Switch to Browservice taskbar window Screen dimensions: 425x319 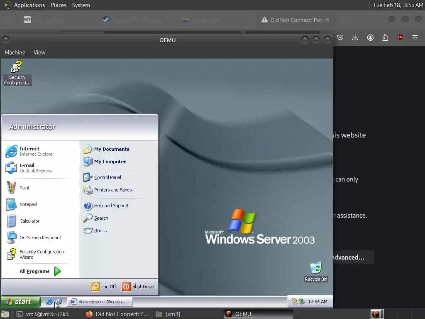click(x=100, y=302)
